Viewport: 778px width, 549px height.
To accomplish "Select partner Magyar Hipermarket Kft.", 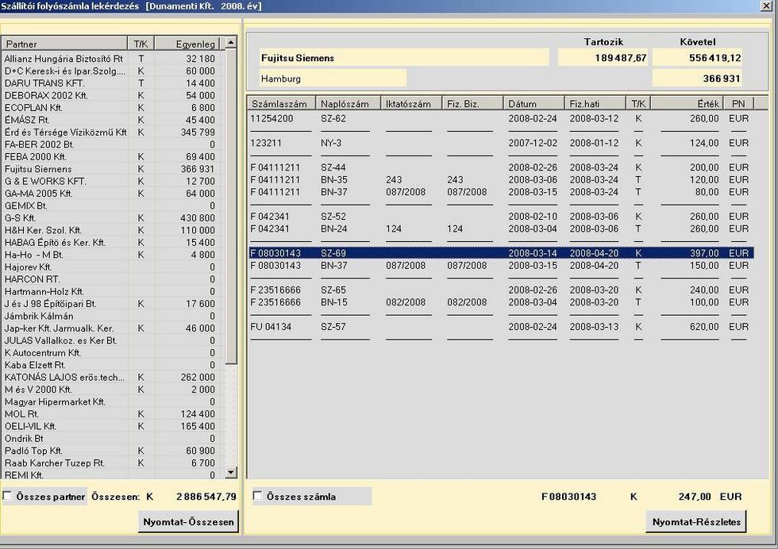I will tap(113, 401).
